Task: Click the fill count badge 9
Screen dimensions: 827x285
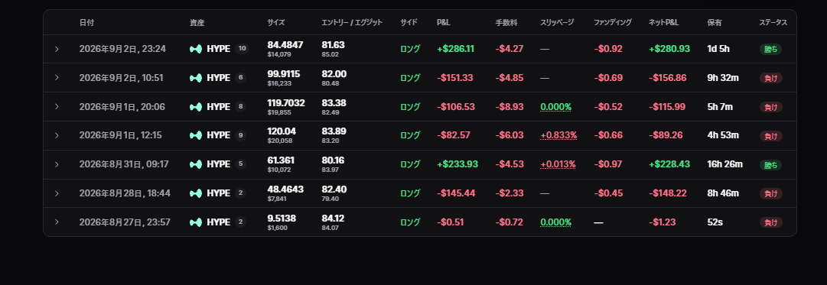Action: [x=240, y=135]
